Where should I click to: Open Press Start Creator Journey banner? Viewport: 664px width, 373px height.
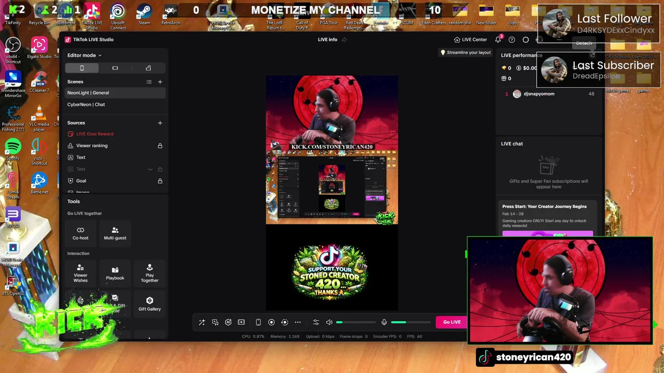point(547,218)
